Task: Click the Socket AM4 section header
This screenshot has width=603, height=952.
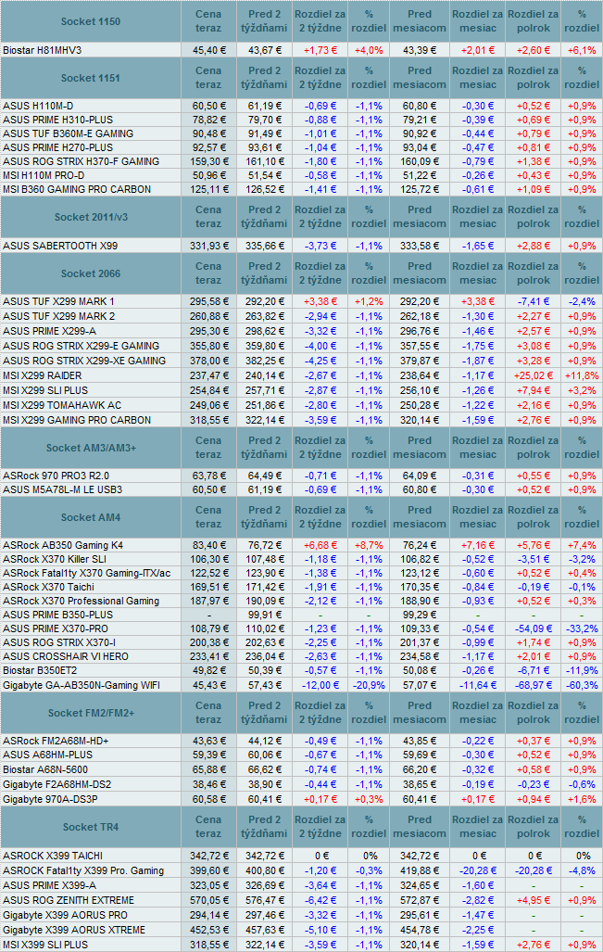Action: [x=90, y=517]
